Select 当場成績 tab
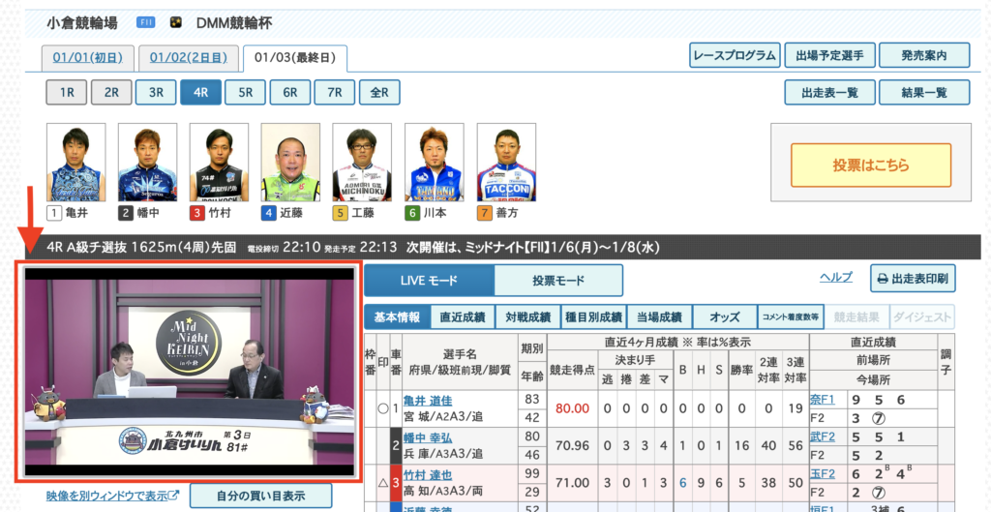This screenshot has height=512, width=991. 659,317
